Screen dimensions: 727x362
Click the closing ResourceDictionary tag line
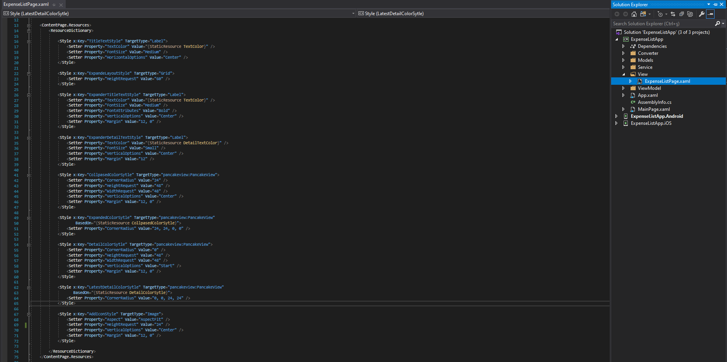click(x=72, y=352)
